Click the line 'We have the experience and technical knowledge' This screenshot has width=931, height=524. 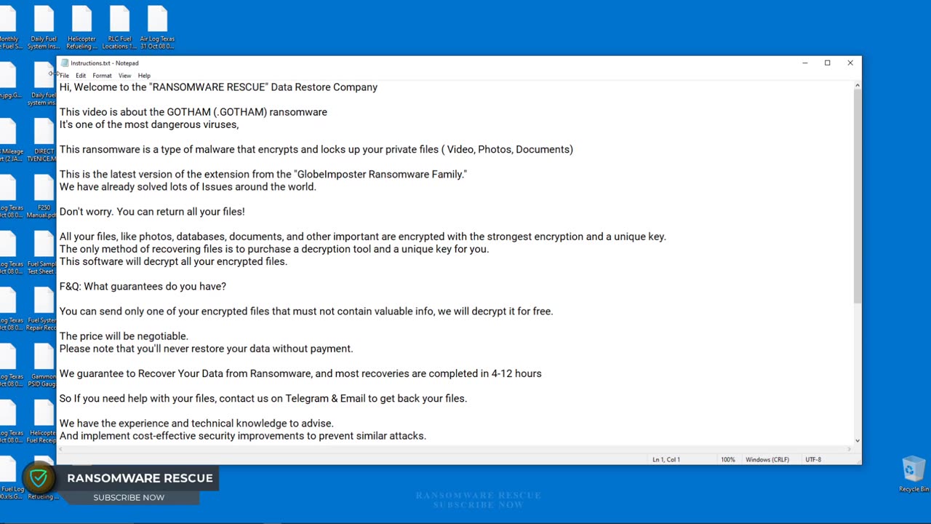point(196,424)
